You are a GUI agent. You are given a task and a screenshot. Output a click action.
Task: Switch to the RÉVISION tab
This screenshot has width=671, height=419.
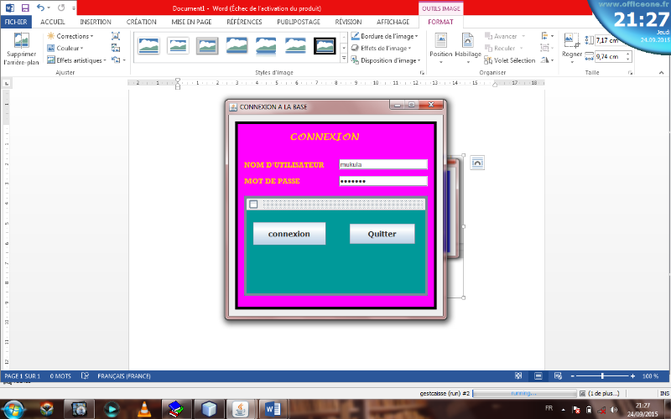pos(348,22)
